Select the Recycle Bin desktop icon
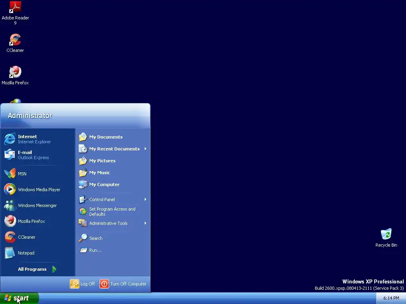The height and width of the screenshot is (304, 406). (386, 234)
